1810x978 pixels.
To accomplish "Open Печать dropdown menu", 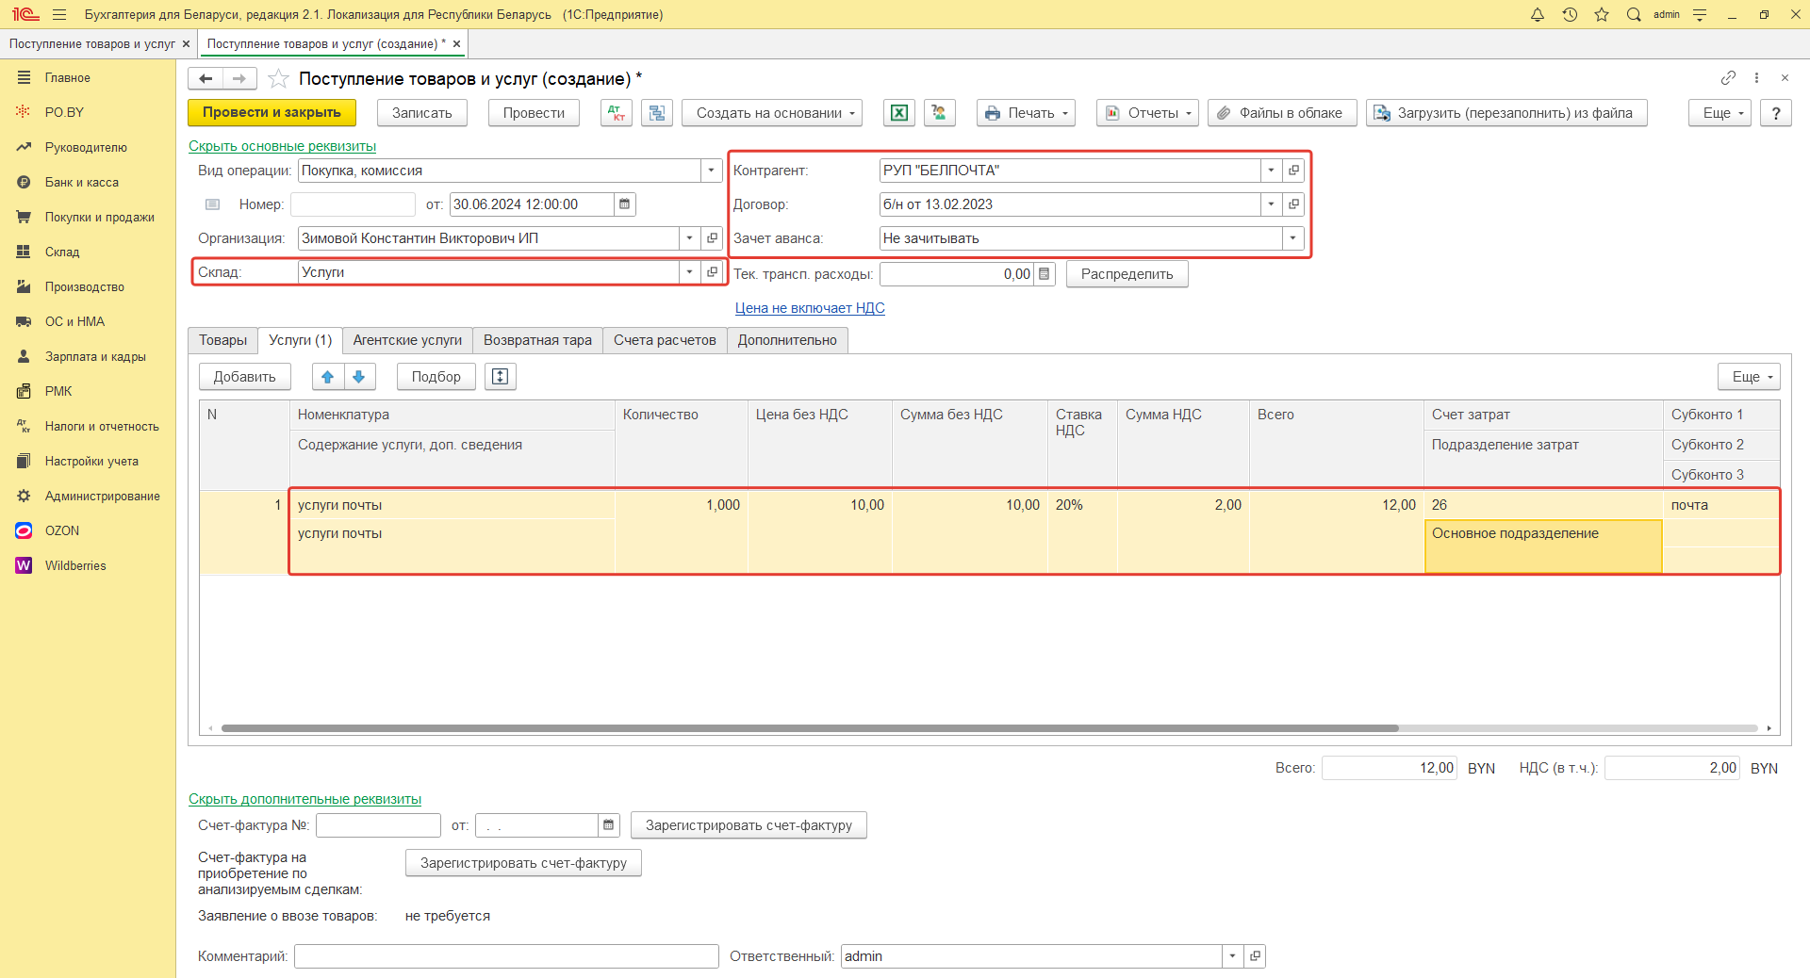I will coord(1026,113).
